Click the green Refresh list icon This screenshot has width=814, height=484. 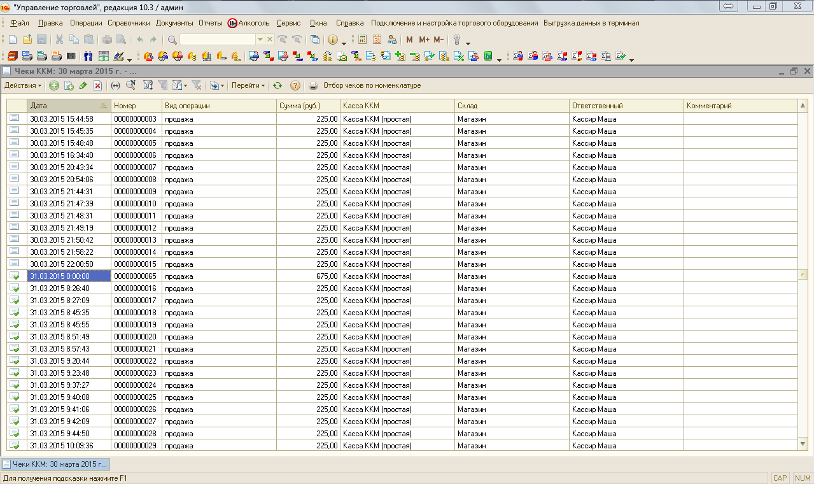(277, 85)
